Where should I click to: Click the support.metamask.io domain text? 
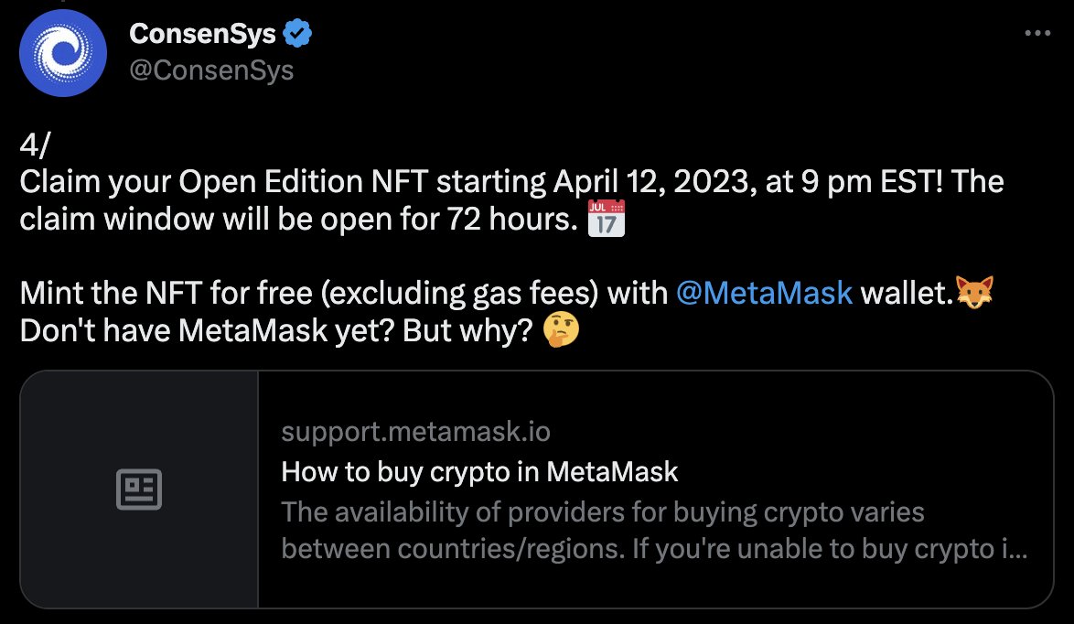(415, 432)
